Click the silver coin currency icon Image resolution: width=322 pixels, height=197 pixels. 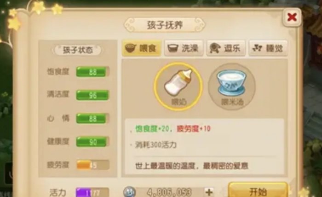click(129, 192)
